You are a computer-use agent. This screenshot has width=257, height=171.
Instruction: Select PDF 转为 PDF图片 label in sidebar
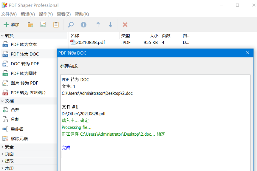28,93
